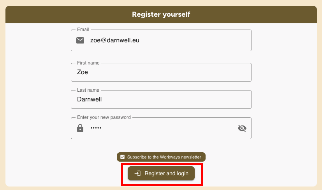Click the "Enter your new password" label
This screenshot has width=322, height=190.
(104, 117)
